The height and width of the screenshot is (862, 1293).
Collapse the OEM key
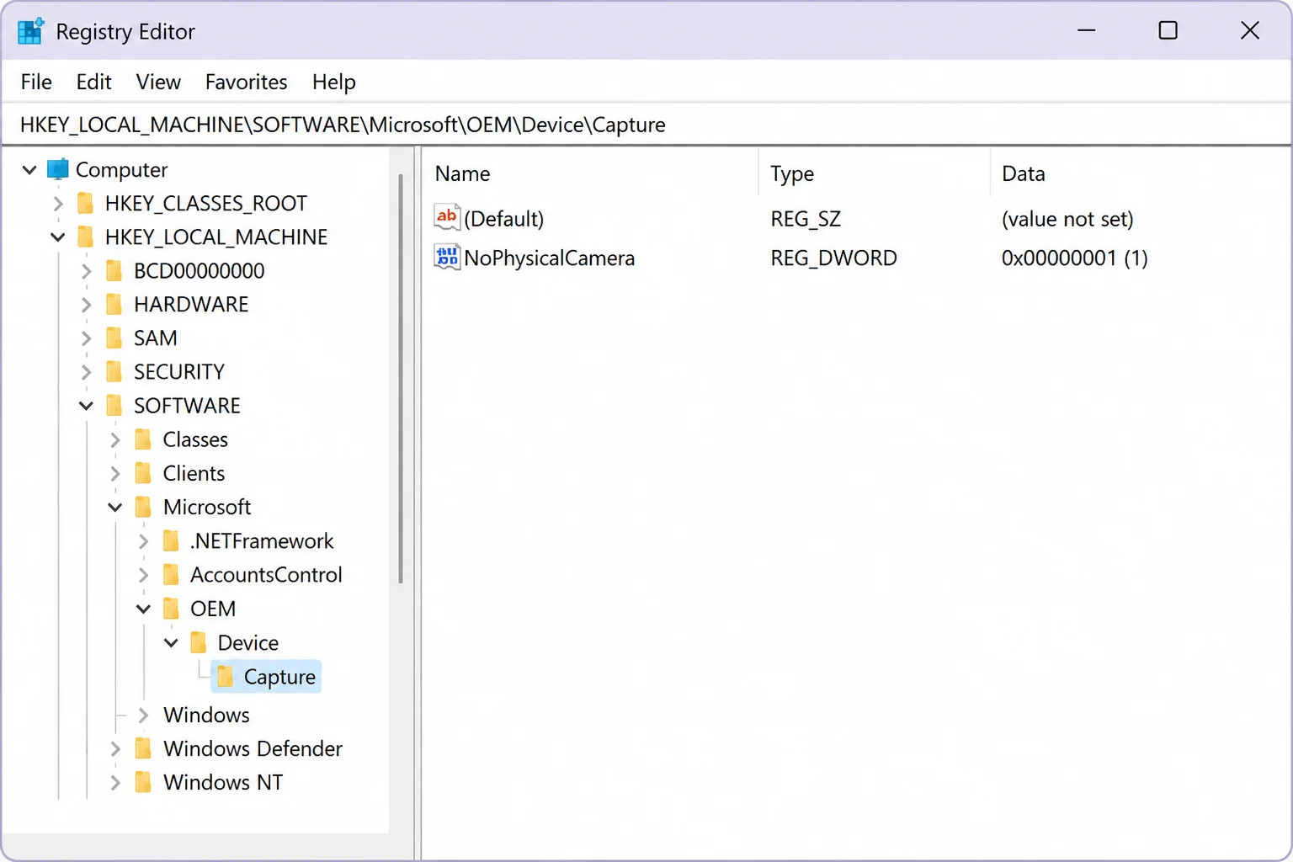(x=143, y=609)
